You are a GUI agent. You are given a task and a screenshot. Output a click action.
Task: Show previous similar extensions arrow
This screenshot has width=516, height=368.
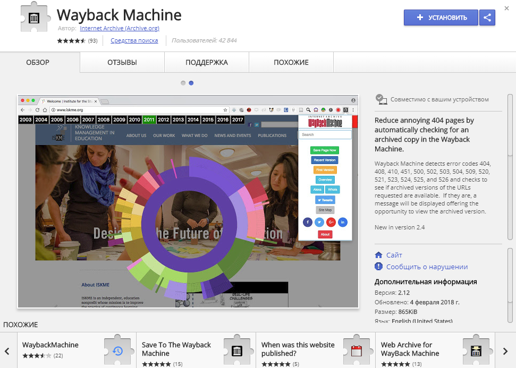[x=7, y=351]
